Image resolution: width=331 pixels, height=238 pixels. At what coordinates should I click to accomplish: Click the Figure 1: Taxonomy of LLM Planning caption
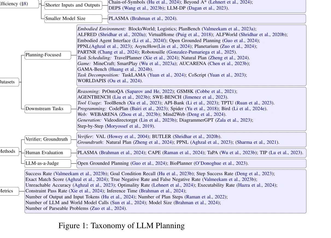click(x=122, y=226)
